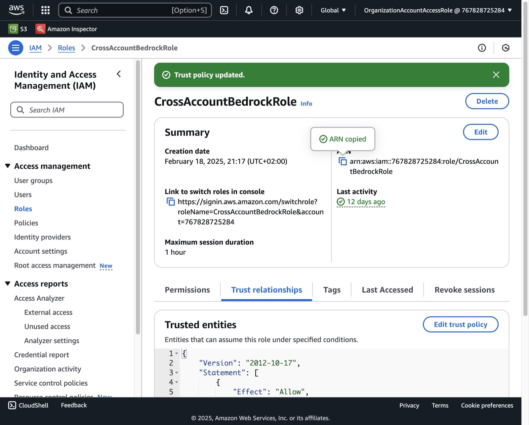The height and width of the screenshot is (425, 529).
Task: Click the page vertical scrollbar
Action: (525, 159)
